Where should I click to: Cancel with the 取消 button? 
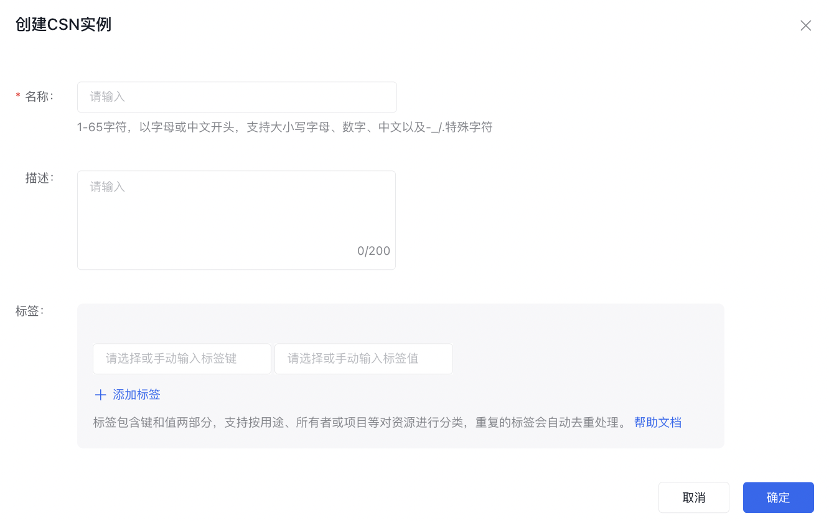[694, 497]
